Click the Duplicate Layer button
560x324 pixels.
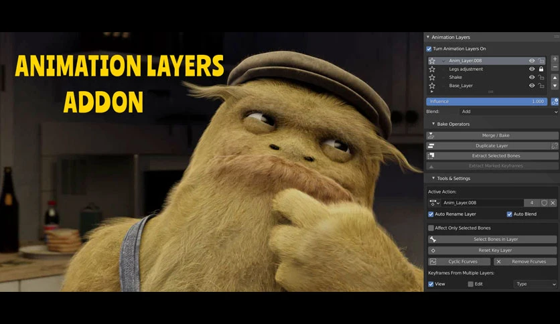point(488,145)
